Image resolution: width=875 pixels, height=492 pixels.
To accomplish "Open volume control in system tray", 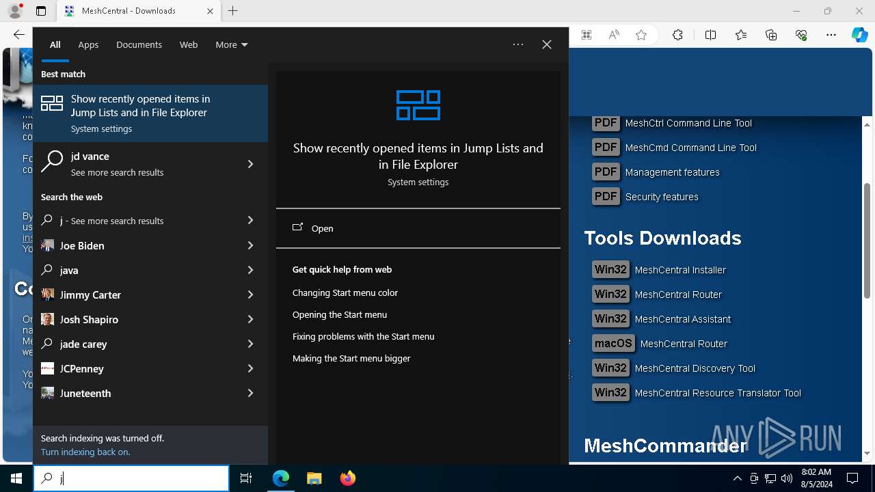I will click(787, 478).
